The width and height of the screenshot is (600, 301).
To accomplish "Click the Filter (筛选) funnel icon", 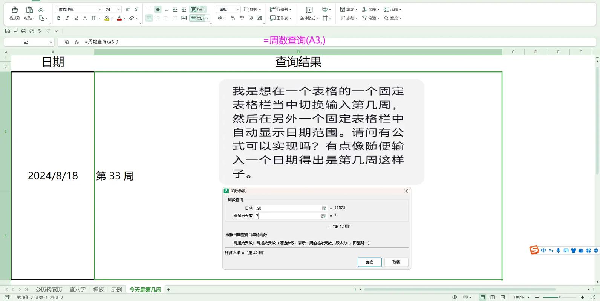I will coord(364,18).
